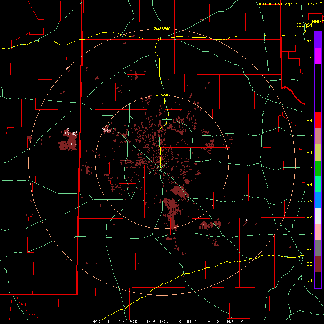This screenshot has width=324, height=324.
Task: Select the GC legend label
Action: click(309, 248)
